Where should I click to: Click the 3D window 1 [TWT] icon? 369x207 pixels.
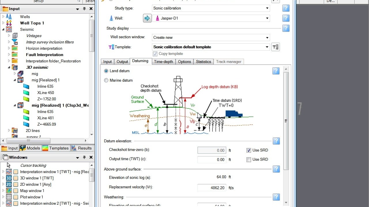click(x=9, y=178)
